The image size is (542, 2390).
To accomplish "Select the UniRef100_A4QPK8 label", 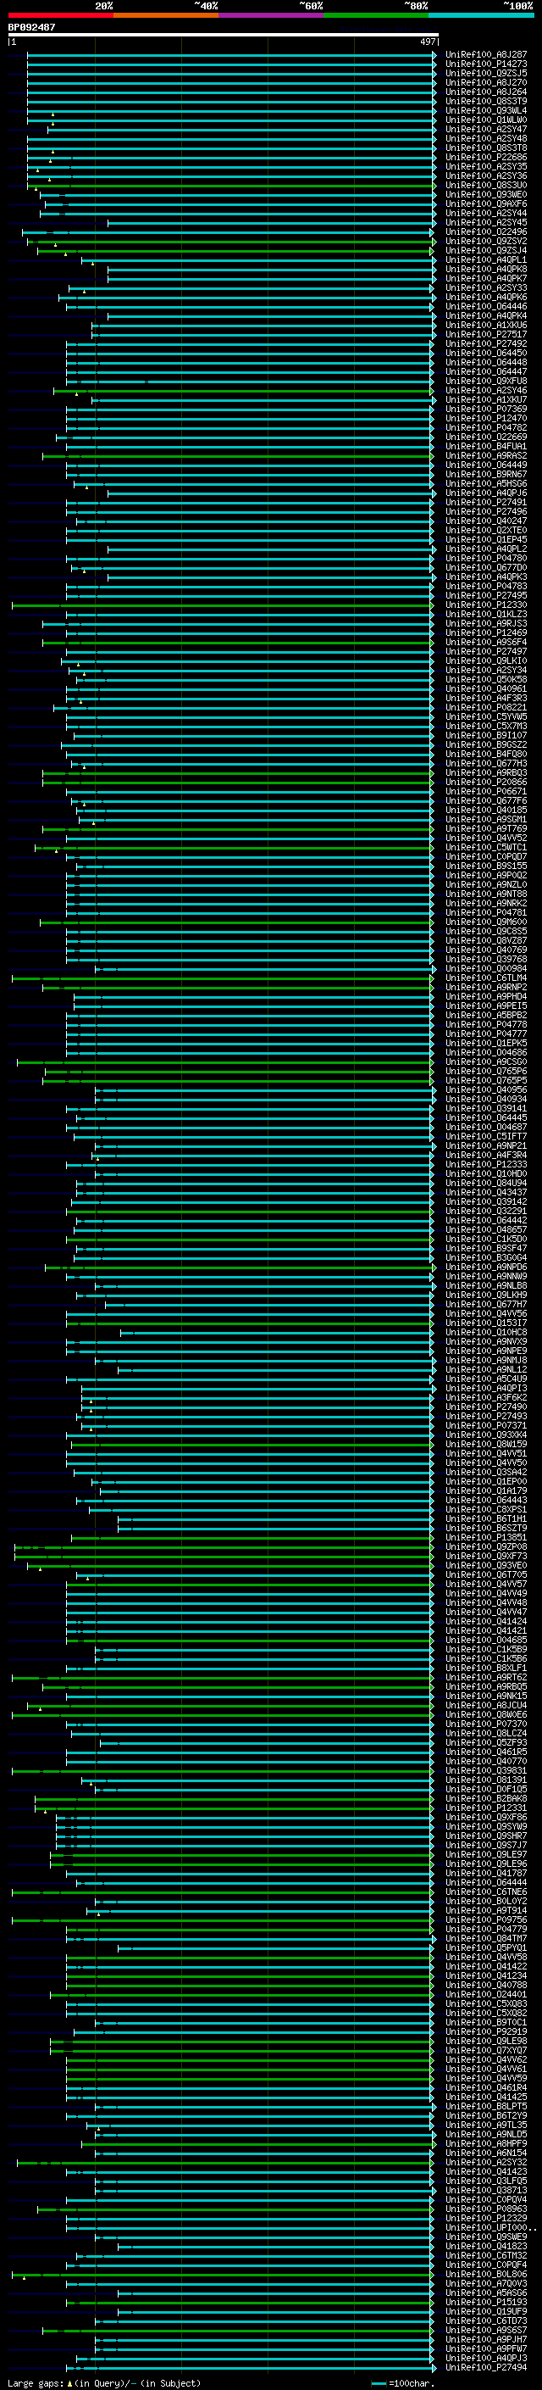I will tap(486, 269).
